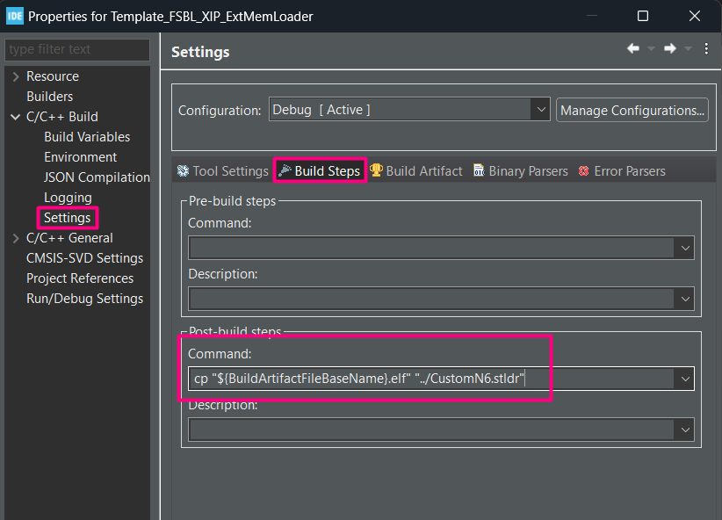Click the back navigation arrow icon
The height and width of the screenshot is (520, 722).
pyautogui.click(x=632, y=49)
